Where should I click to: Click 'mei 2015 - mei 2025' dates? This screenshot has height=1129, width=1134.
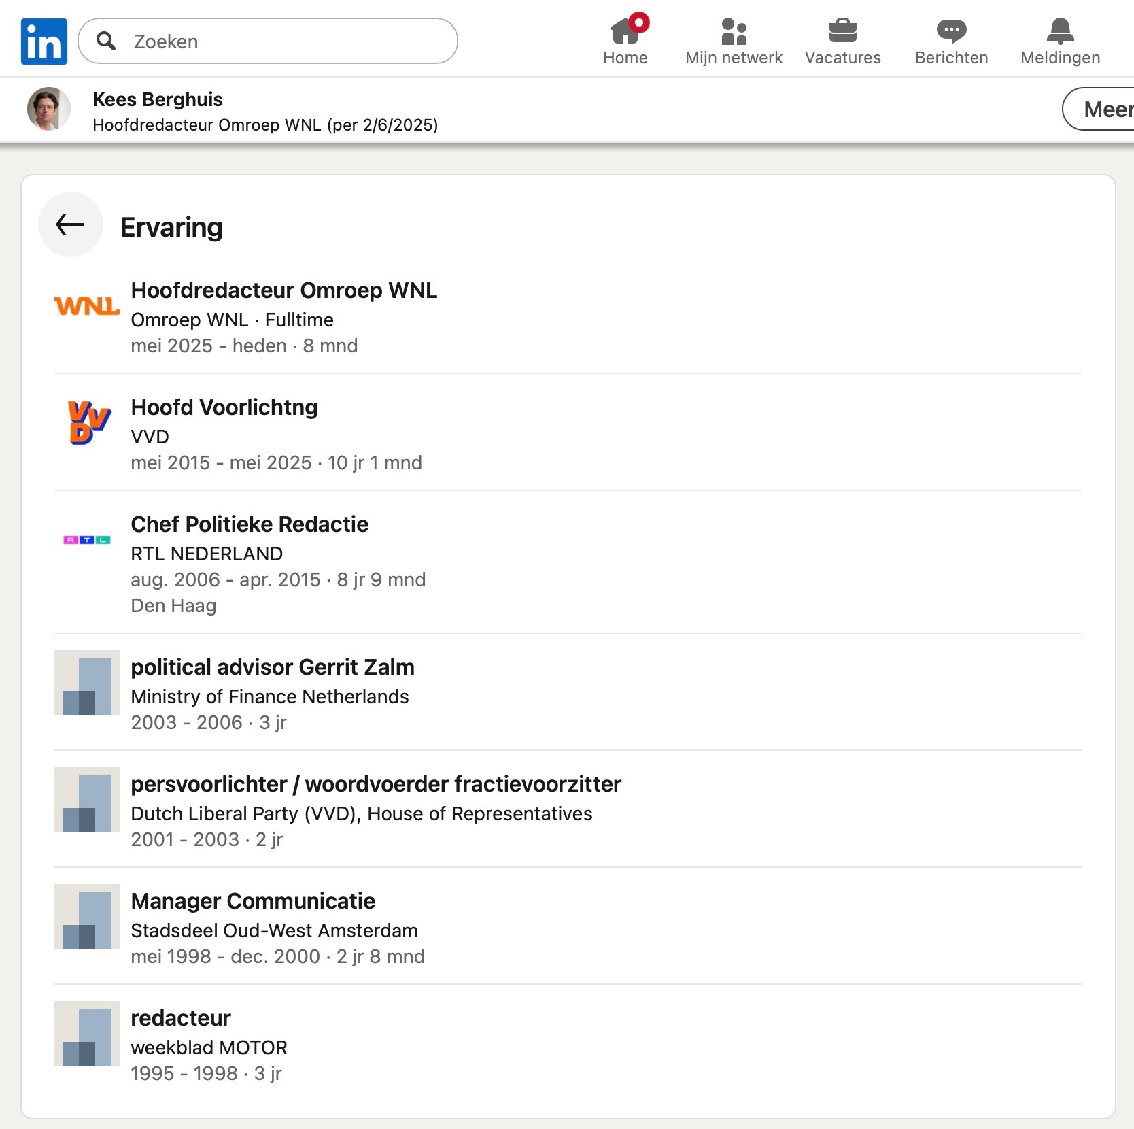(221, 462)
